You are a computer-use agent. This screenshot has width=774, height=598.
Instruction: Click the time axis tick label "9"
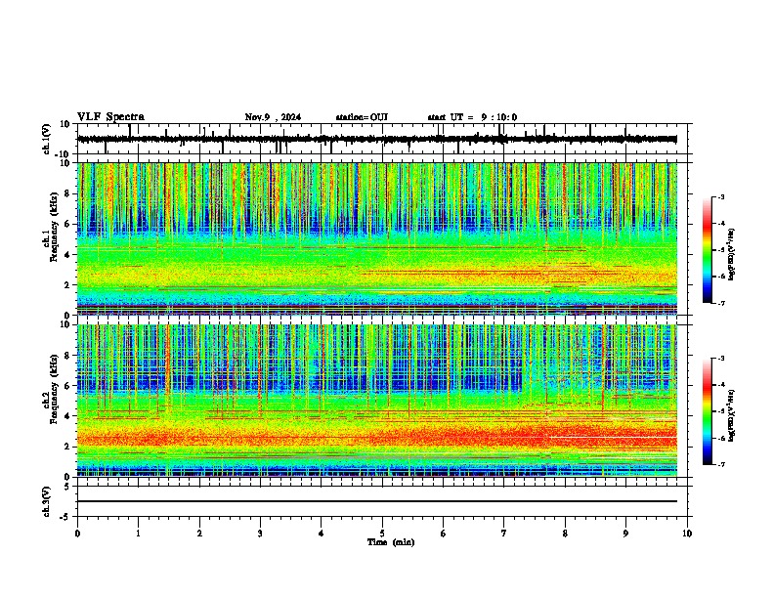tap(625, 534)
